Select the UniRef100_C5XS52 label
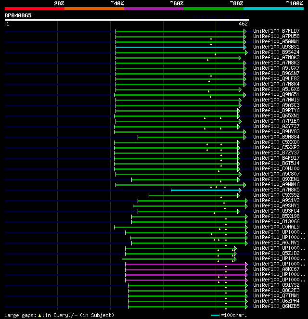The height and width of the screenshot is (319, 308). [276, 195]
